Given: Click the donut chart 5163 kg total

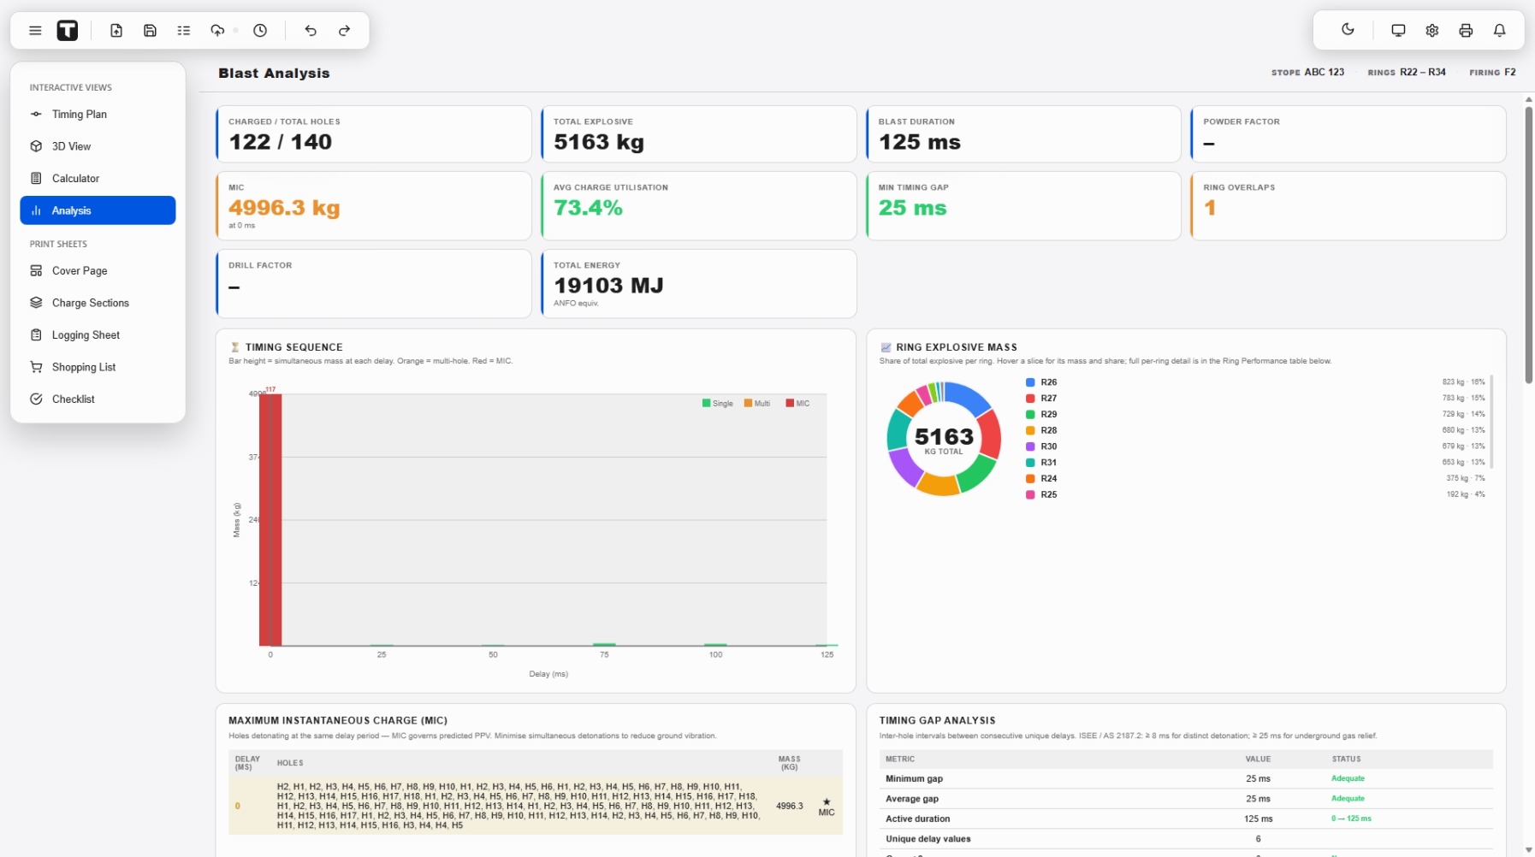Looking at the screenshot, I should 944,439.
